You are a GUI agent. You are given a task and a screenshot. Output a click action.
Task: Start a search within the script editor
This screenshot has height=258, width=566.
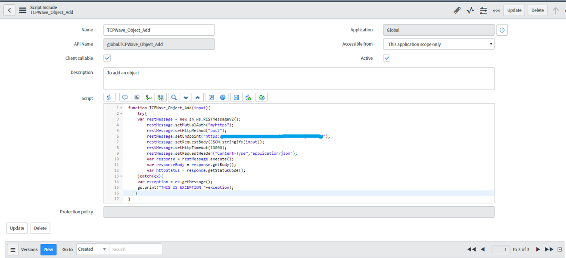point(174,97)
